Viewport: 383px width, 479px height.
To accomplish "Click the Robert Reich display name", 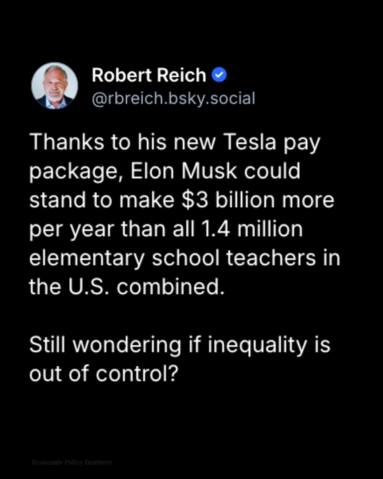I will 149,75.
